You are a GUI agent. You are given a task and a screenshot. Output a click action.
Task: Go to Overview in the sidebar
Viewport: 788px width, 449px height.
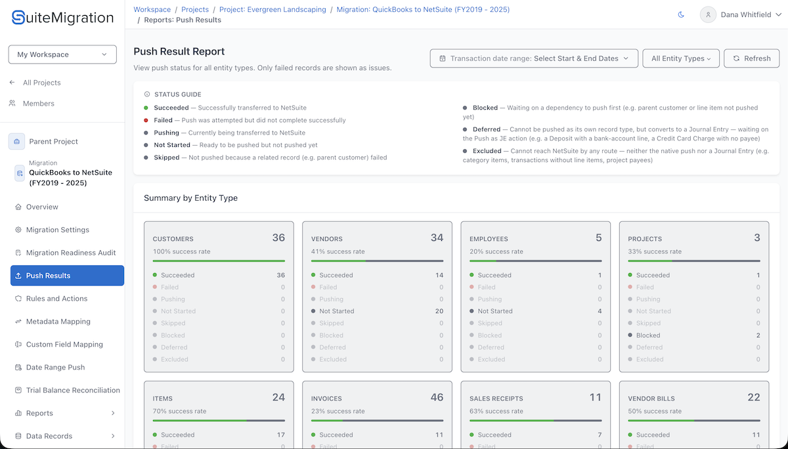coord(67,207)
